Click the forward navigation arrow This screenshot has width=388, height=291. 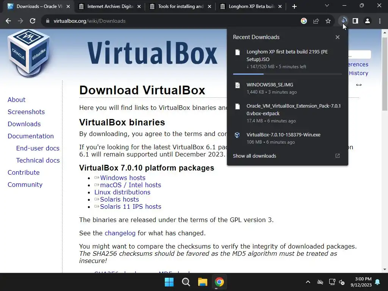pos(20,21)
